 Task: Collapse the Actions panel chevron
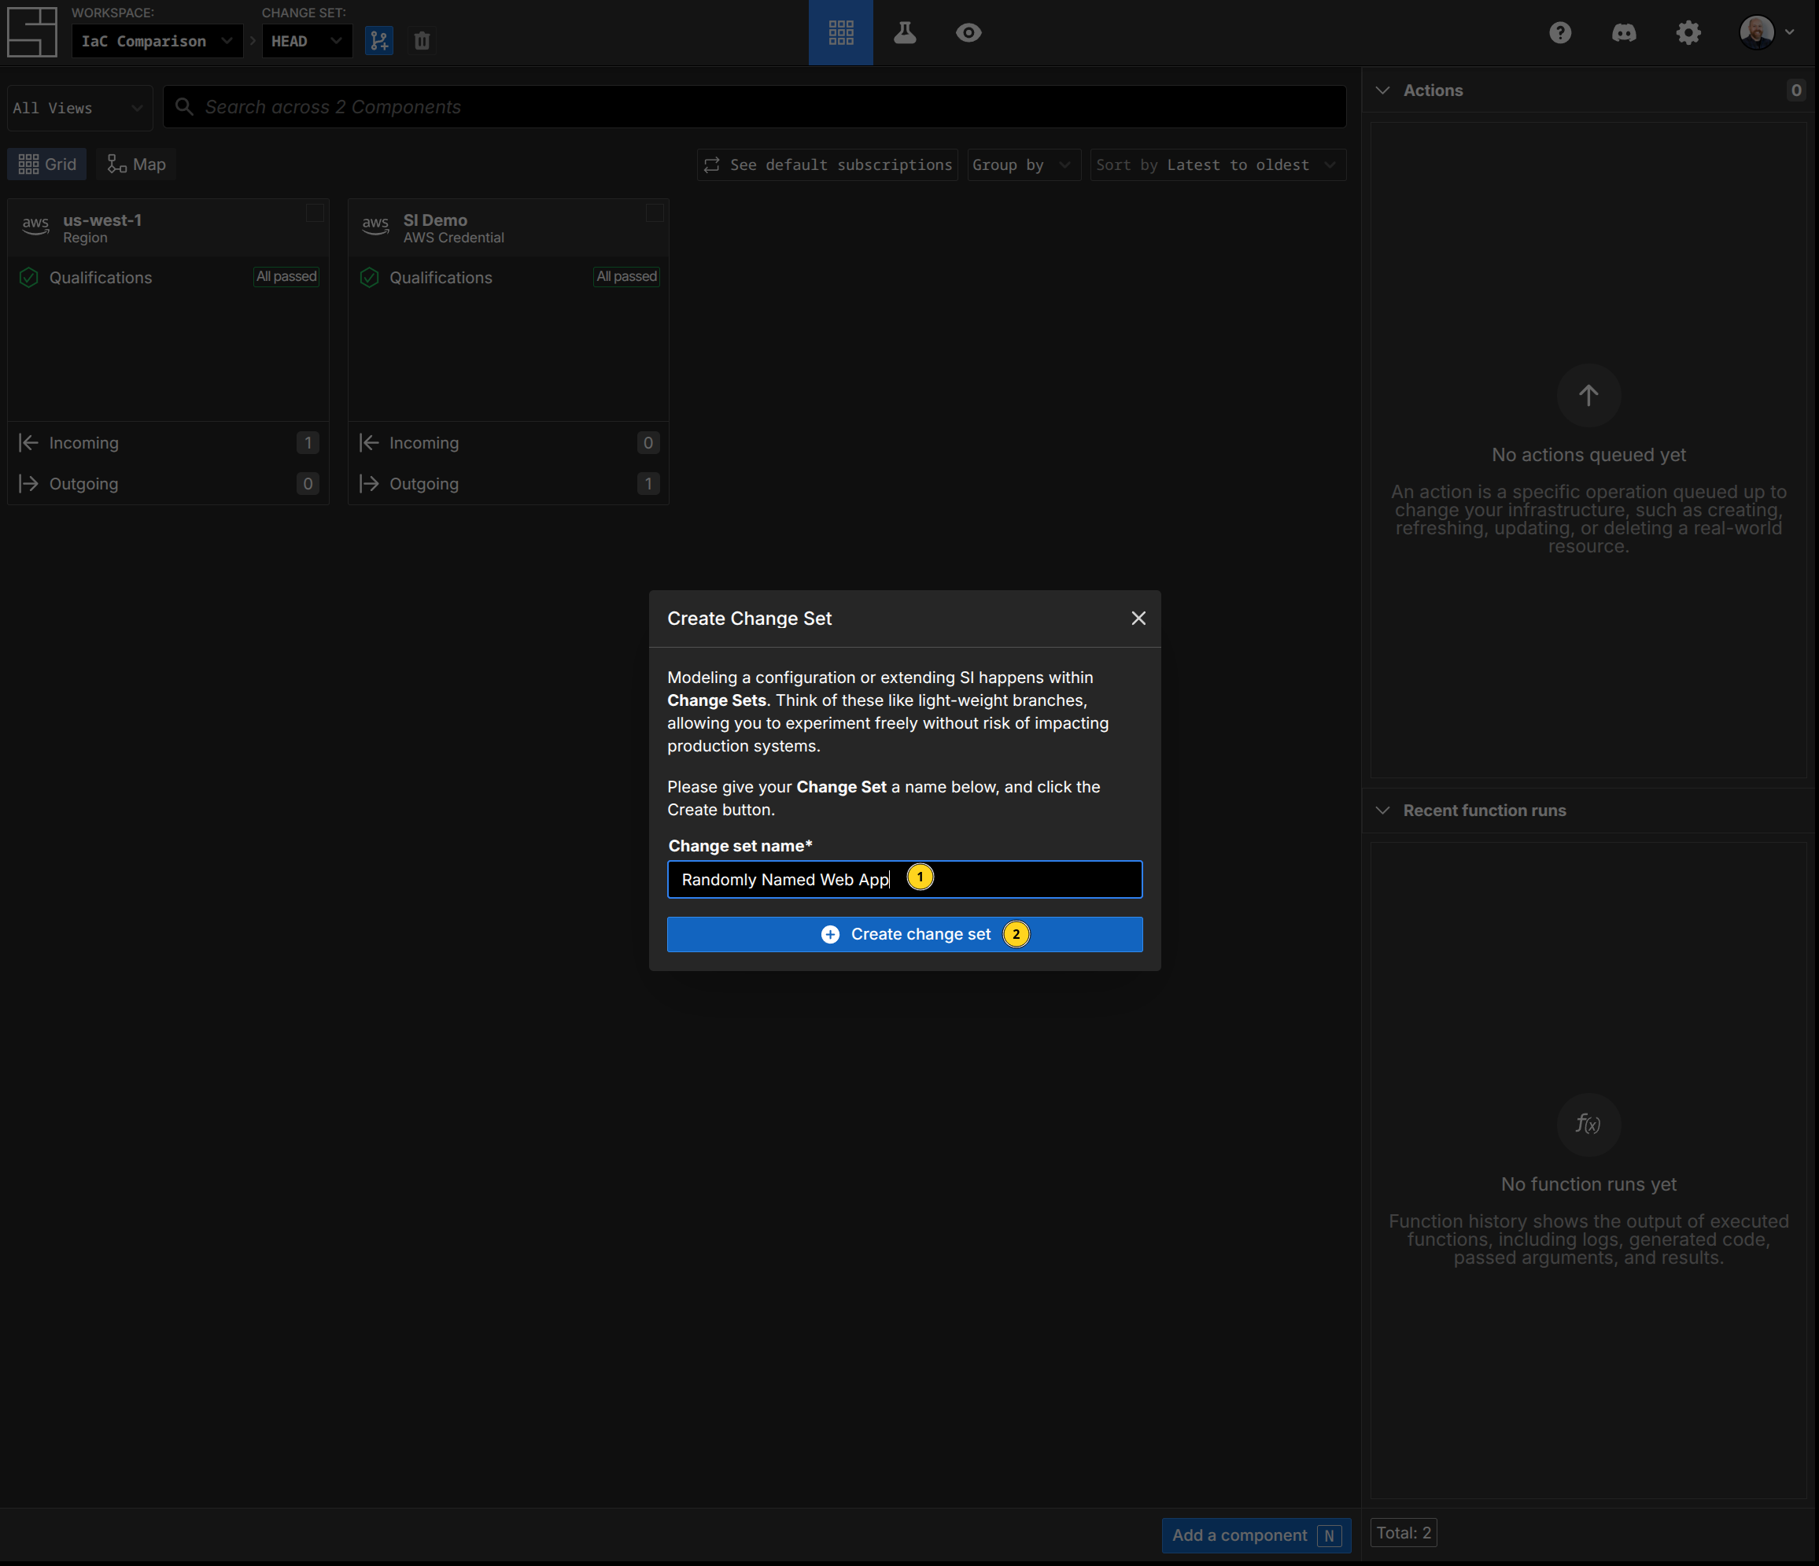1382,90
